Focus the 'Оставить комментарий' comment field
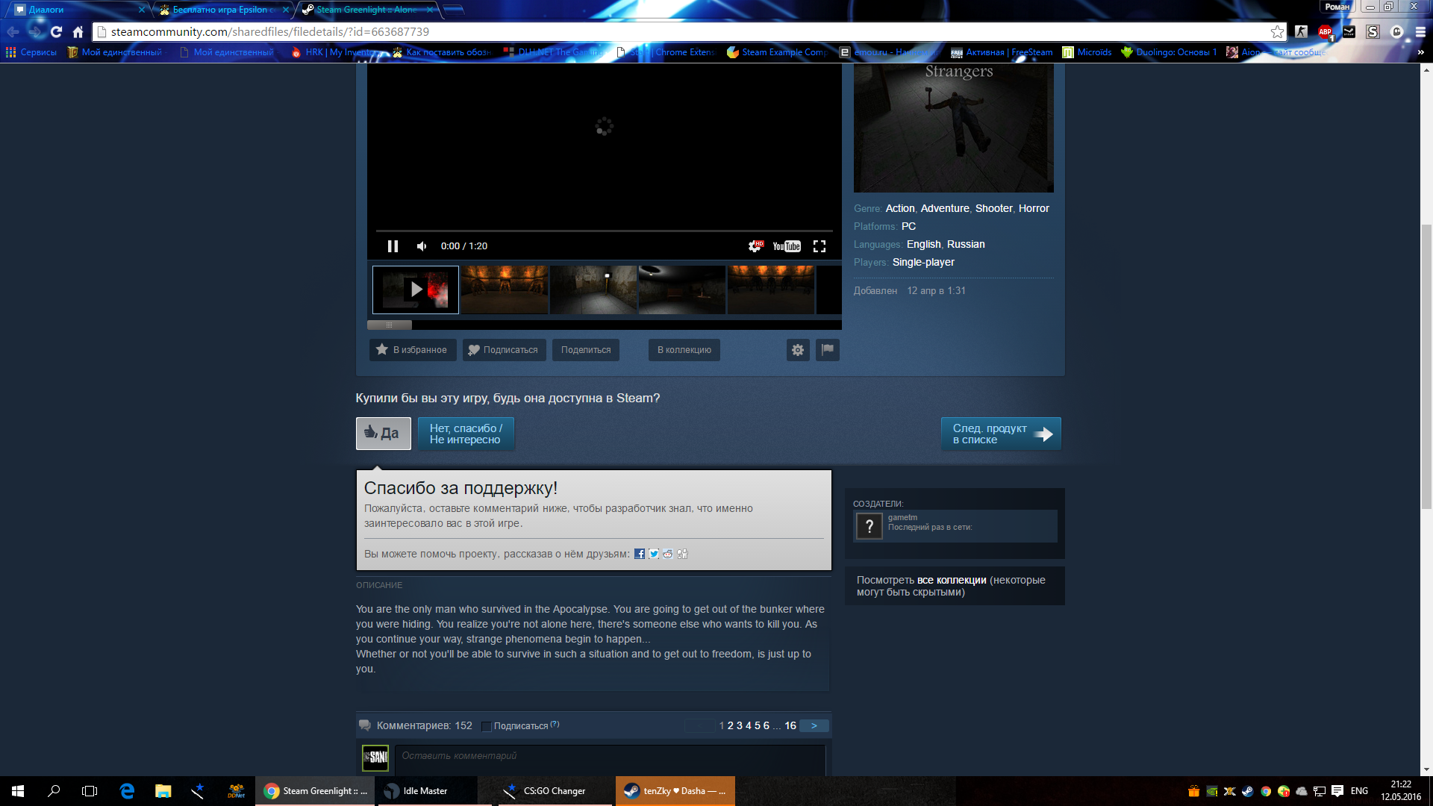 click(x=610, y=760)
